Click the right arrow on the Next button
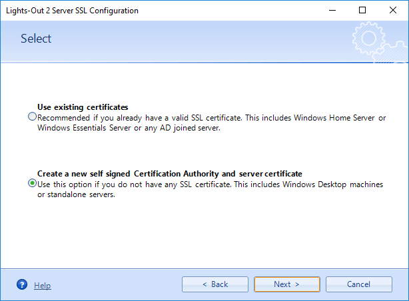 coord(297,284)
